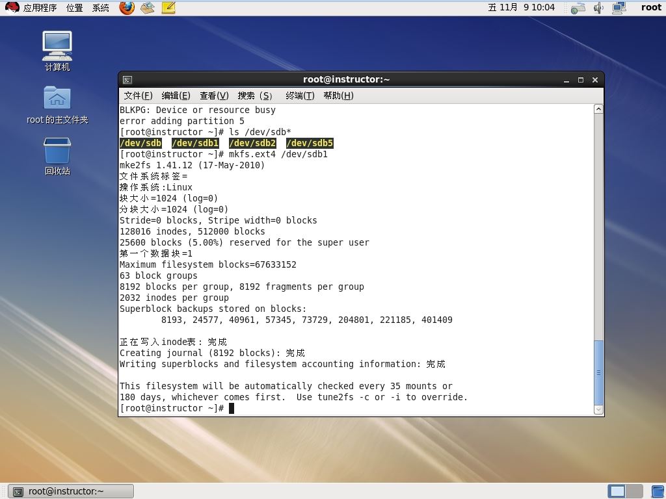Viewport: 666px width, 499px height.
Task: Close the root@instructor terminal window
Action: pos(595,80)
